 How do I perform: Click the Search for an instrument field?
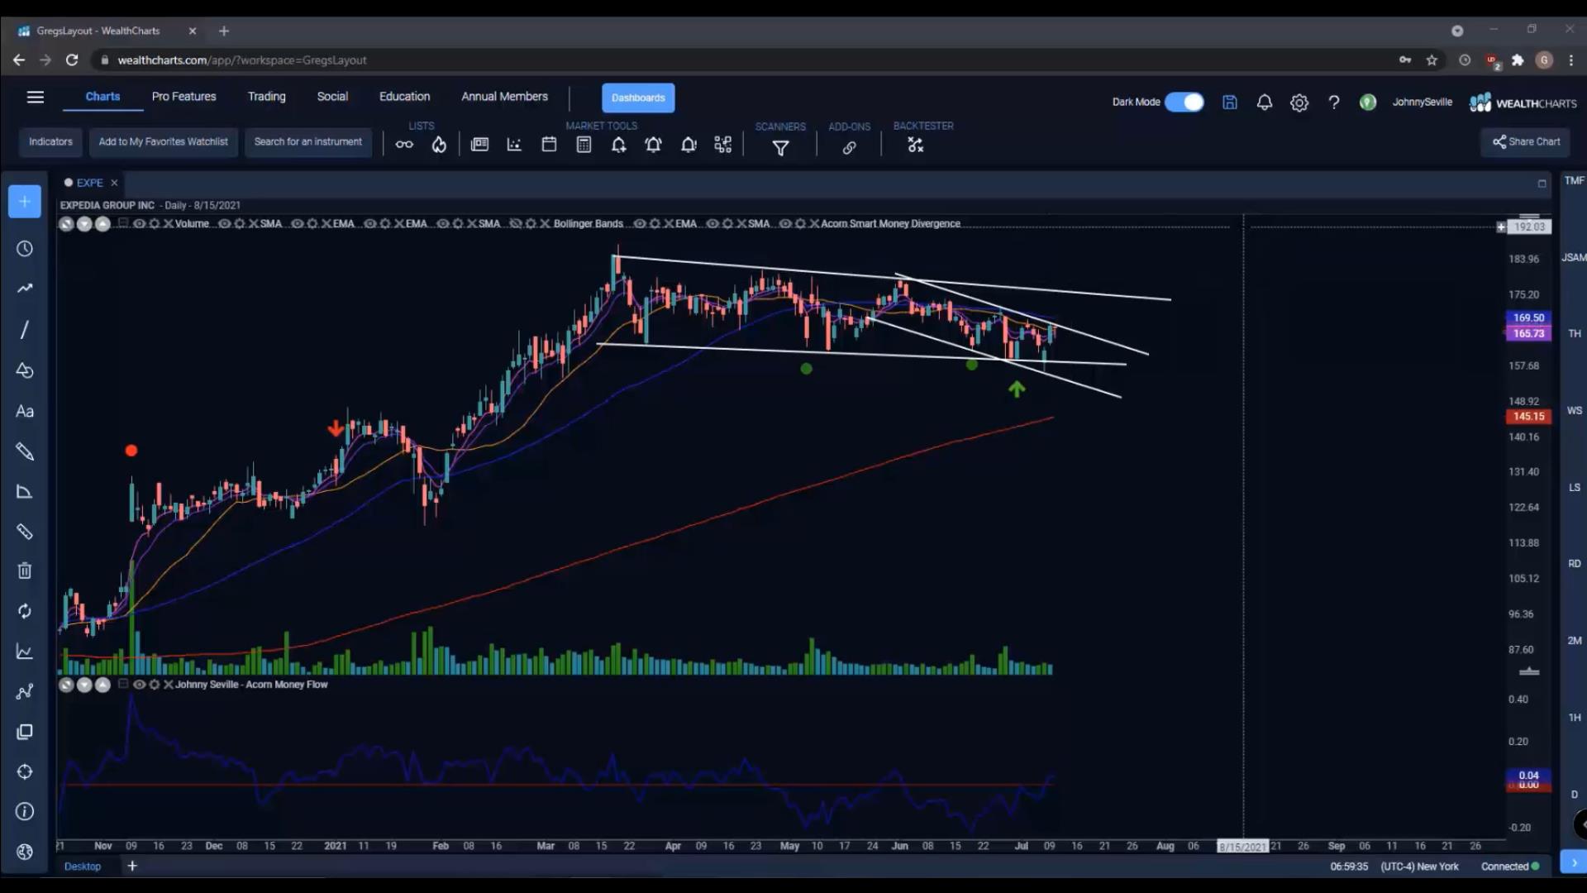[308, 142]
